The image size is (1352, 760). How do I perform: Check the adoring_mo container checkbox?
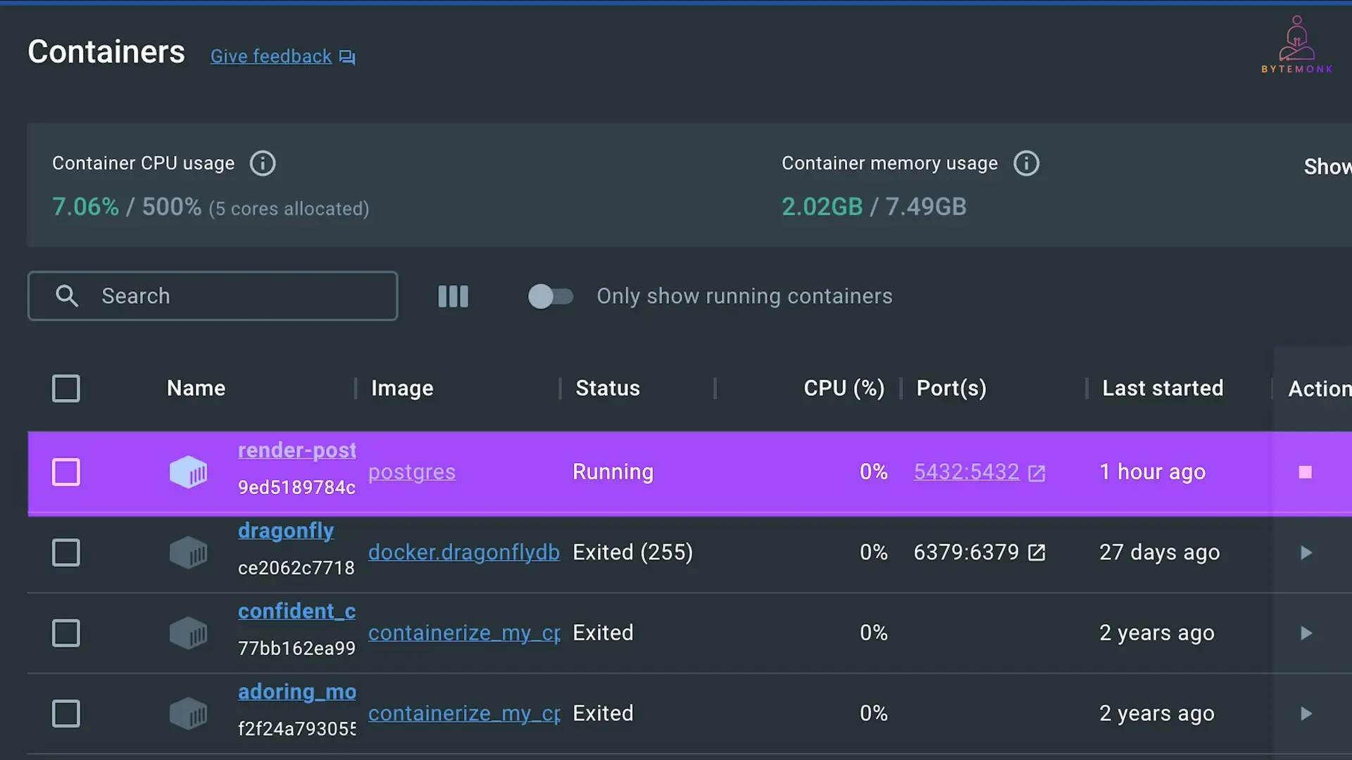[x=66, y=713]
